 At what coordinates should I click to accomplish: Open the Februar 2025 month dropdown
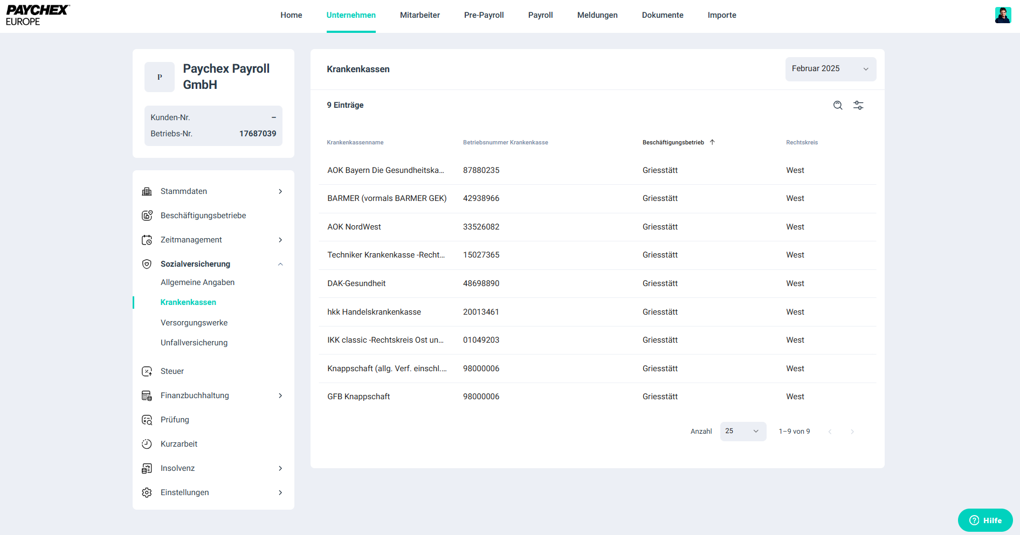click(x=830, y=69)
